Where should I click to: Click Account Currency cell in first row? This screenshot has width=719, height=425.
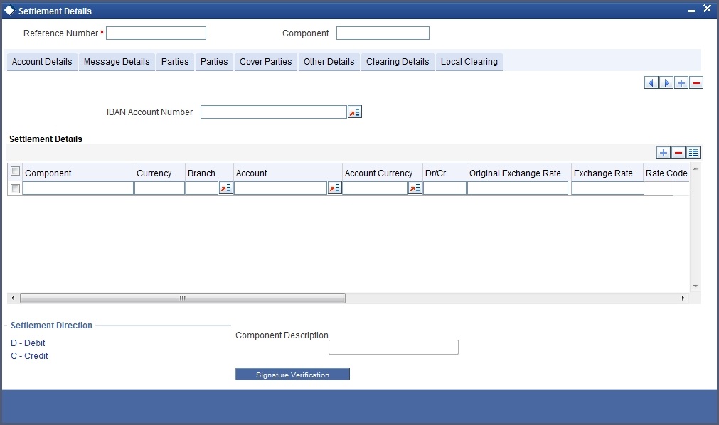click(x=375, y=188)
